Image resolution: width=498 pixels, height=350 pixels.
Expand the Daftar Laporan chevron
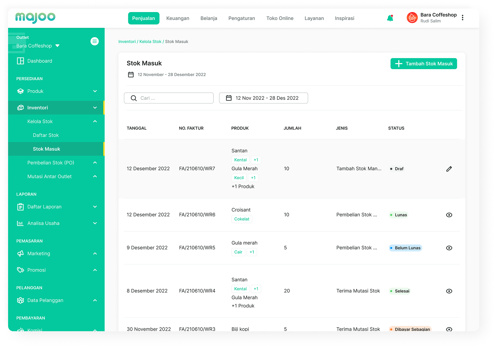(95, 207)
